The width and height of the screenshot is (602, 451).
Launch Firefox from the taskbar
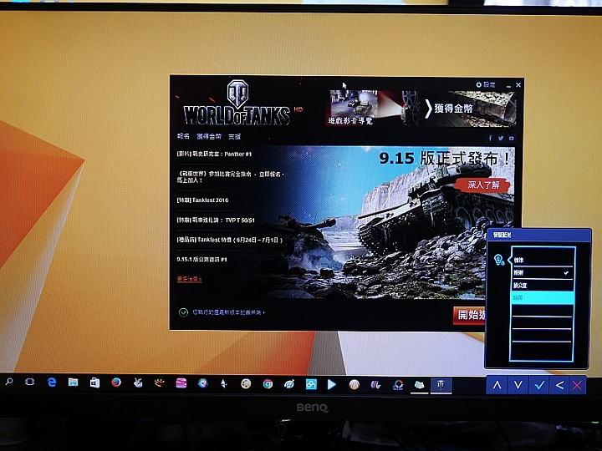coord(116,383)
